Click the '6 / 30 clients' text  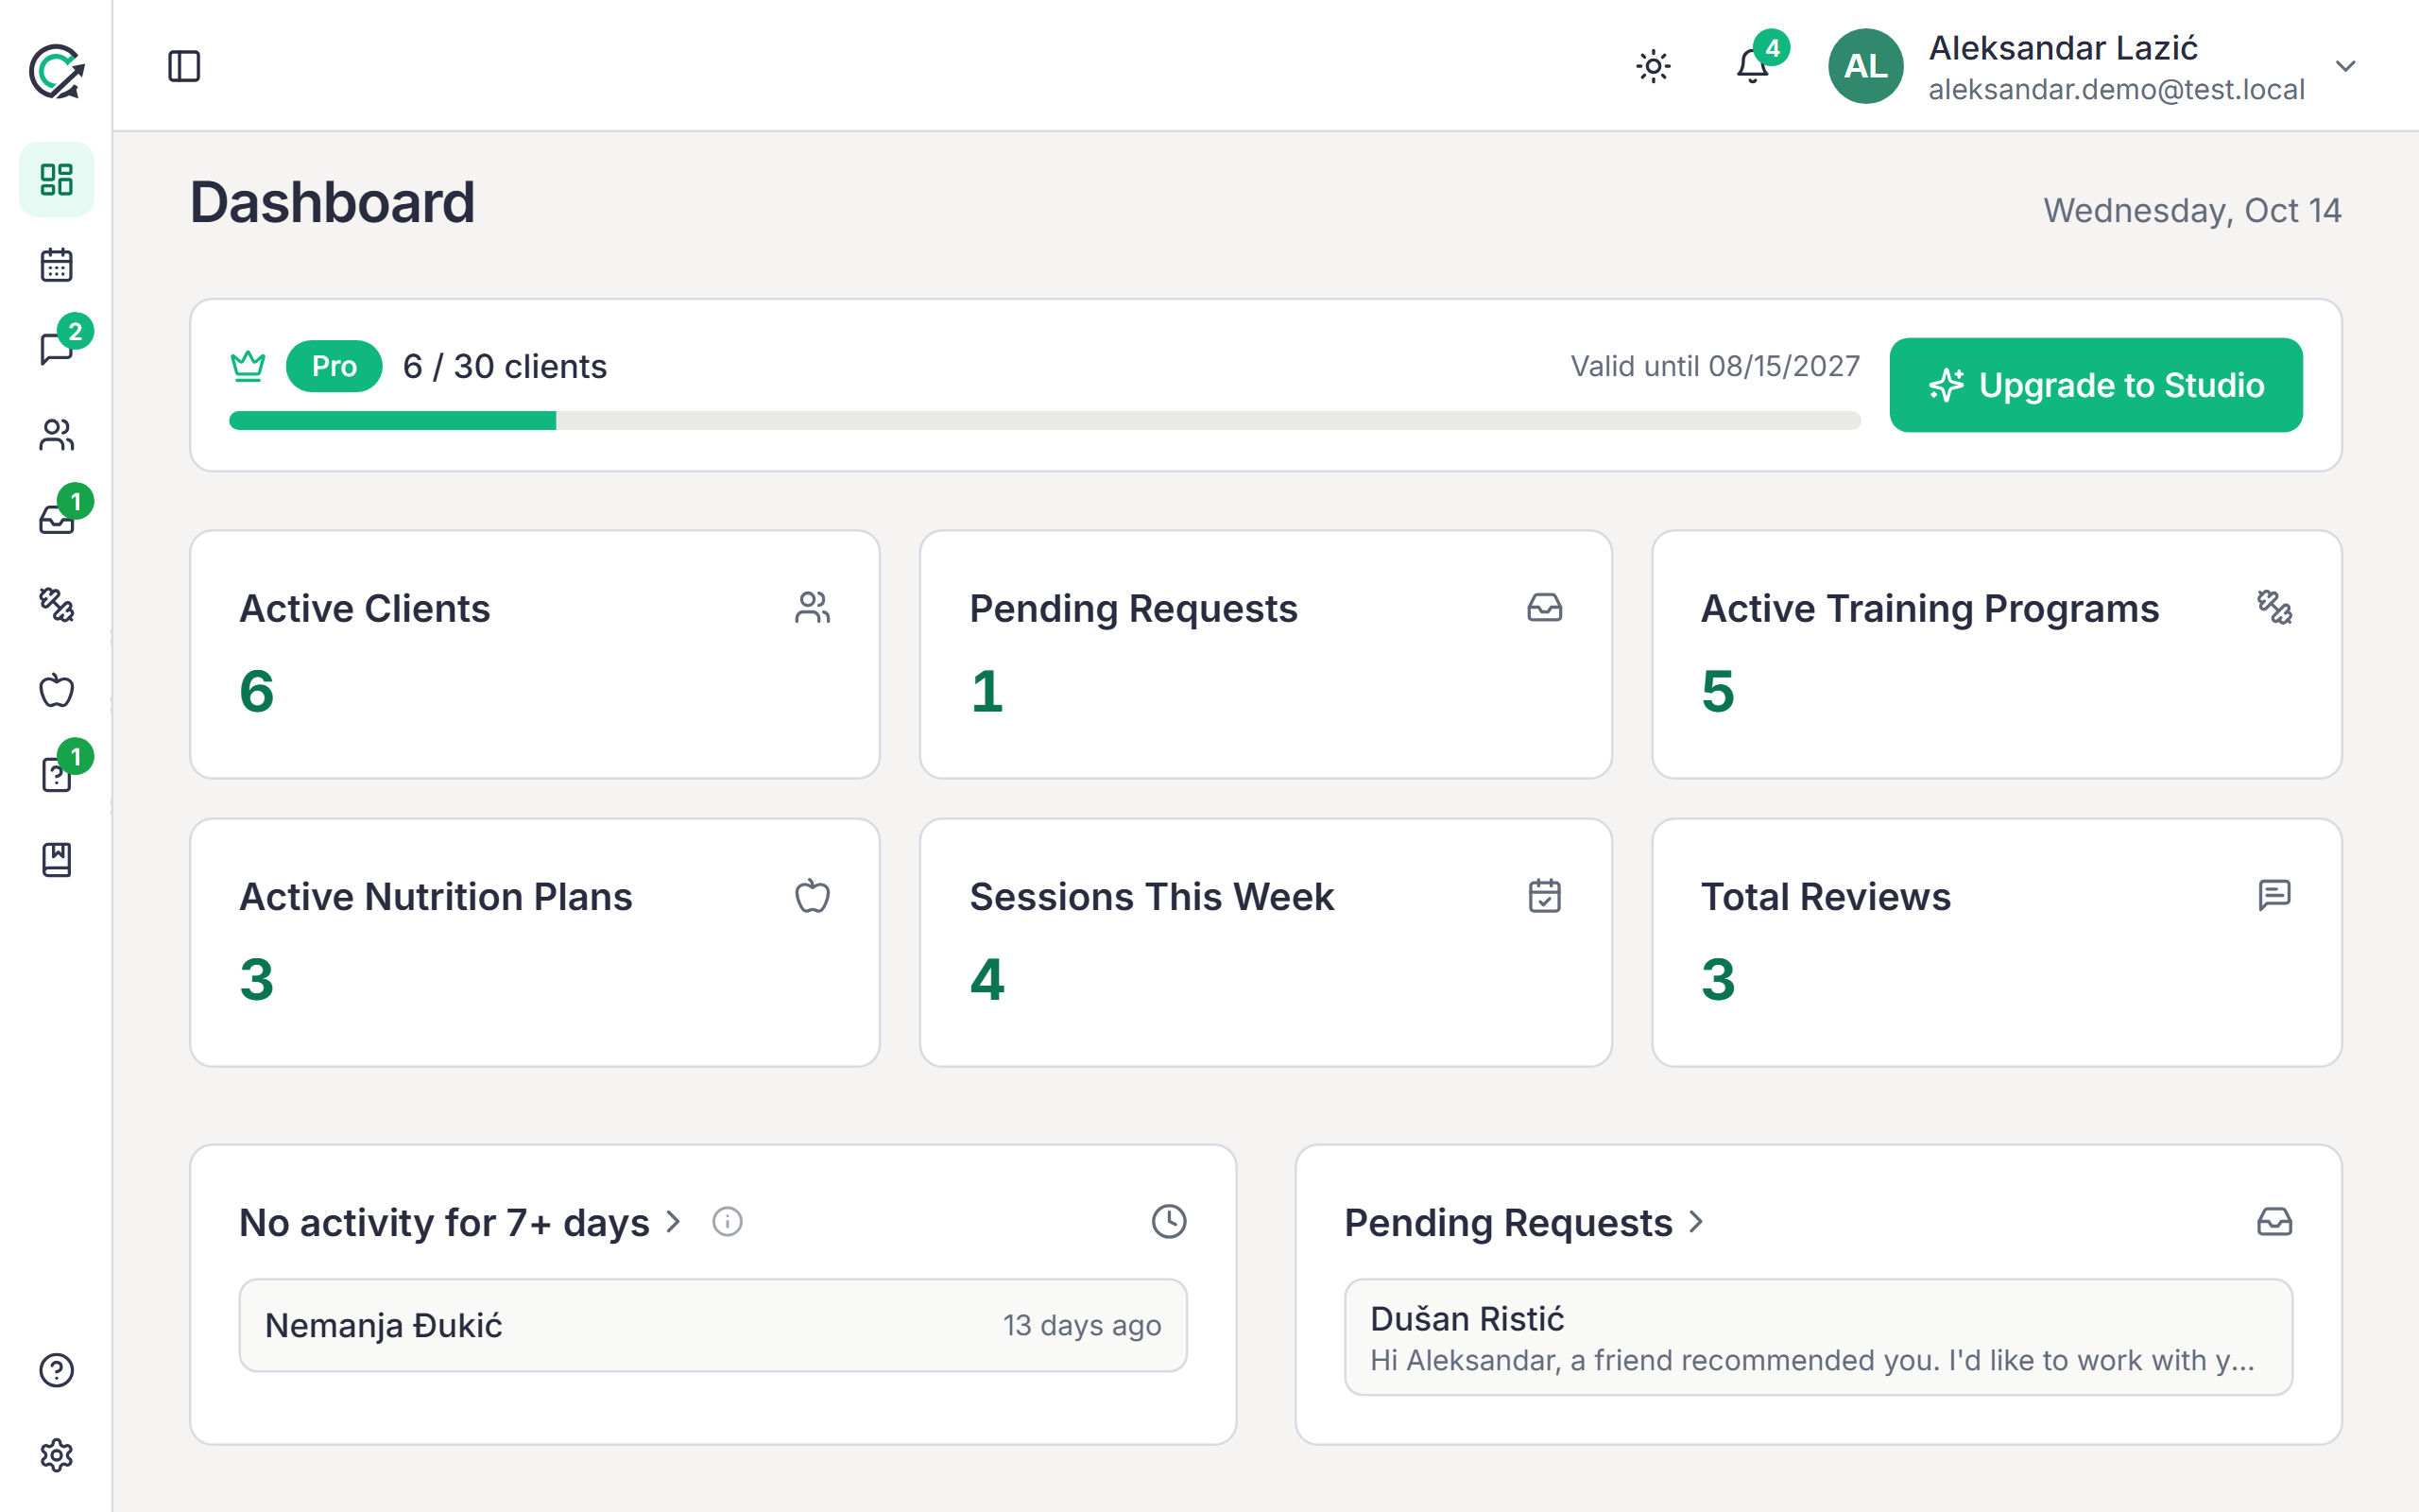click(505, 366)
